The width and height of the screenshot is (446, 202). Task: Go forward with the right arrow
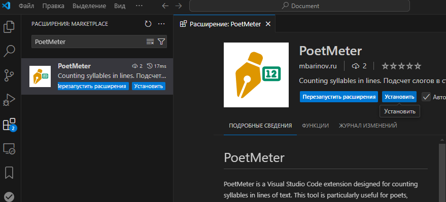178,6
